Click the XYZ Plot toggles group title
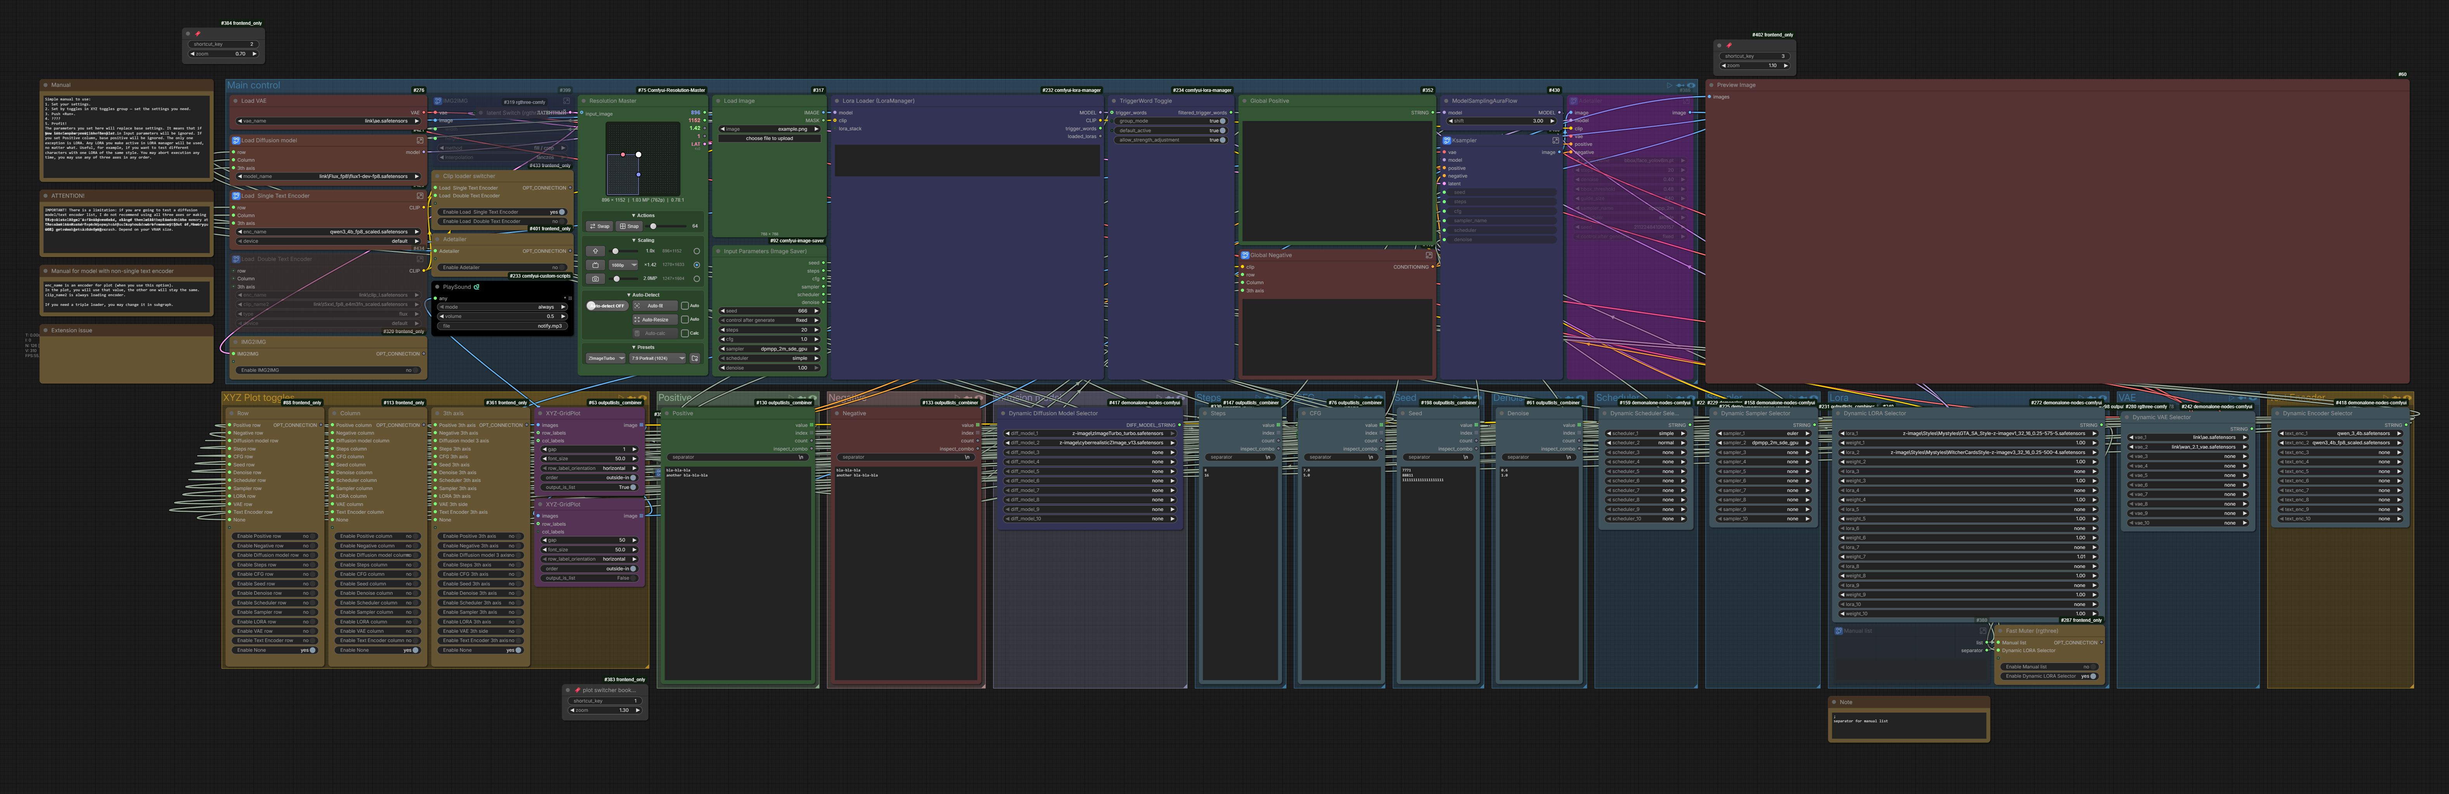This screenshot has height=794, width=2449. [260, 398]
